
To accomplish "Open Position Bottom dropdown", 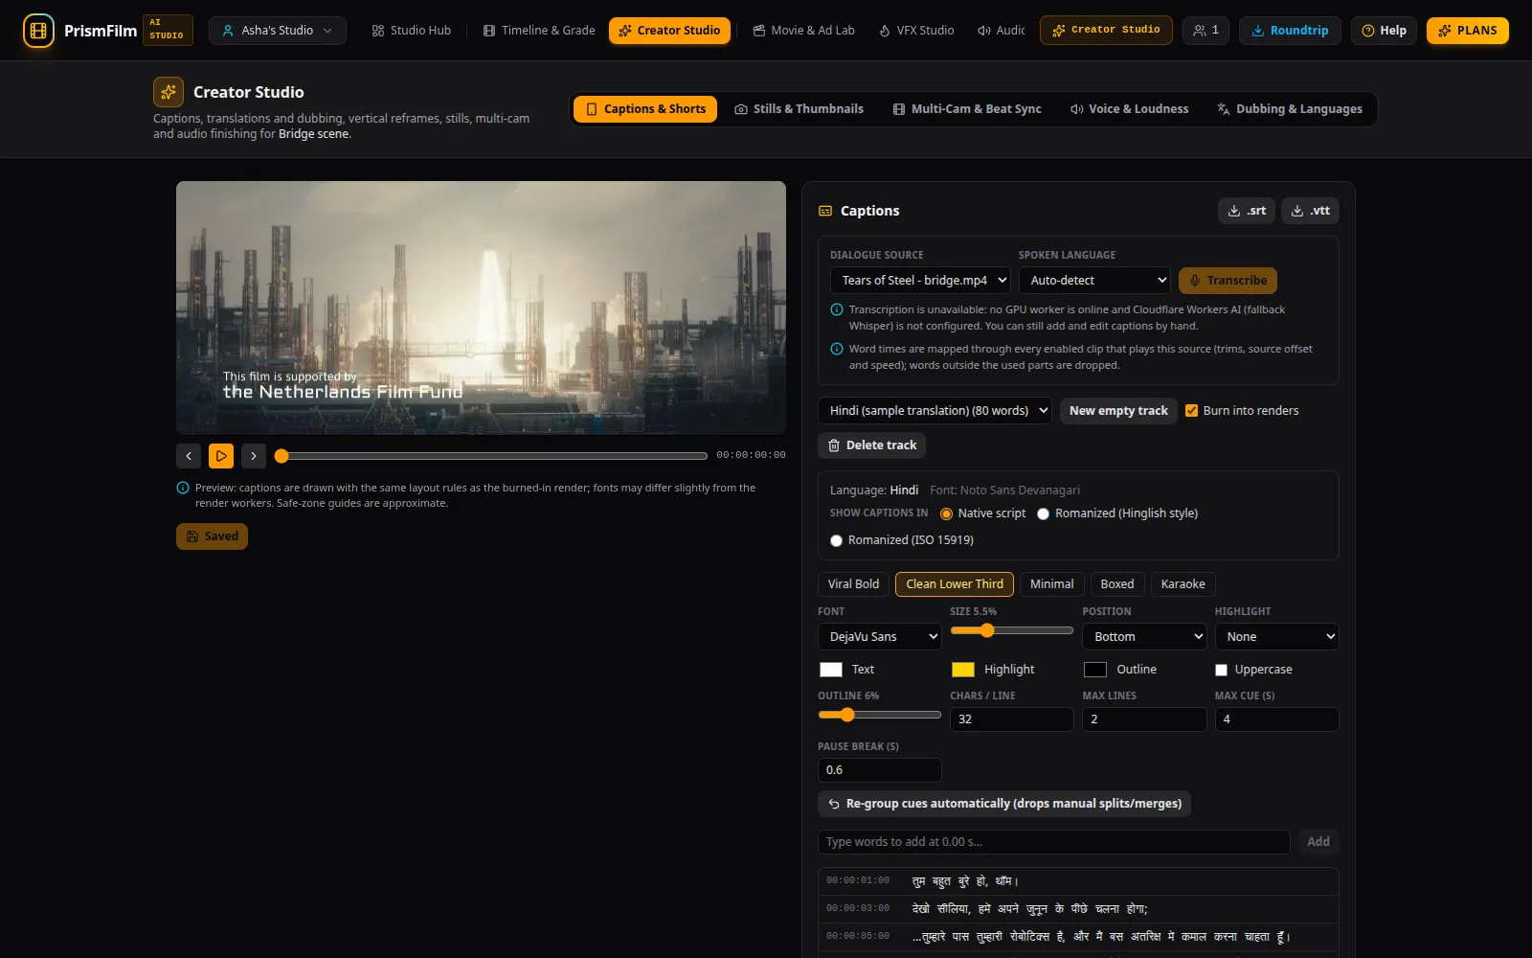I will (x=1144, y=637).
